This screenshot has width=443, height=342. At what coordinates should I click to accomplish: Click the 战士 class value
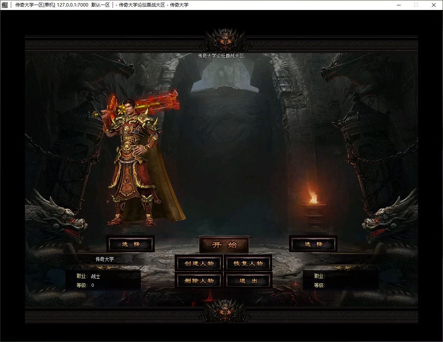click(x=96, y=276)
